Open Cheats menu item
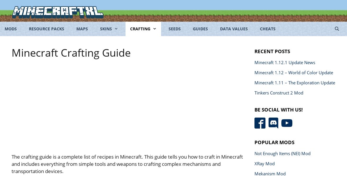 [268, 29]
